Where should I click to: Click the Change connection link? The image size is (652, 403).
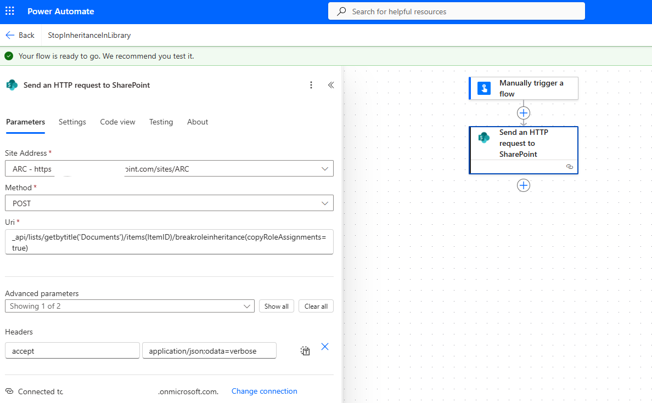click(x=264, y=391)
